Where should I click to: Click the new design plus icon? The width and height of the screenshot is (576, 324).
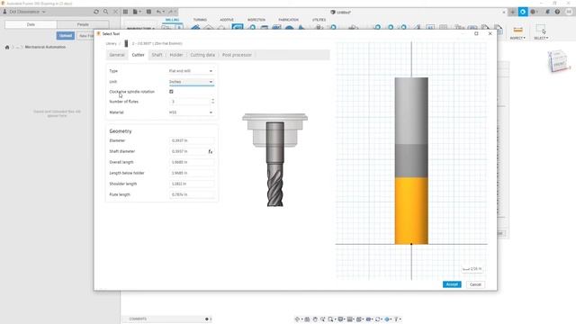click(x=512, y=12)
